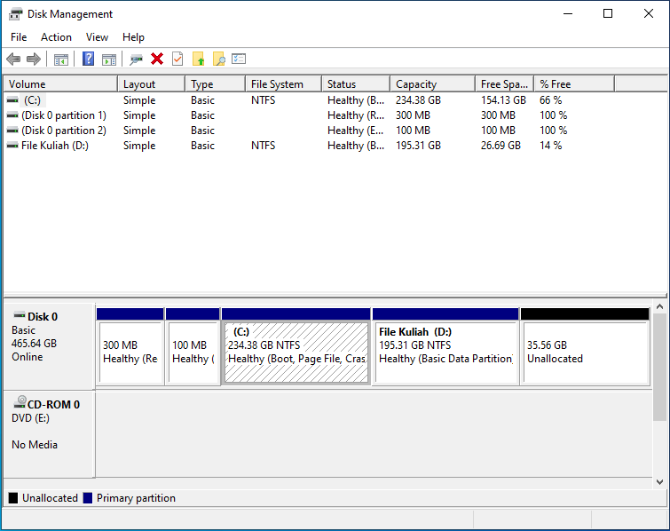Screen dimensions: 670x531
Task: Click the magnifier Search icon in the toolbar
Action: (218, 59)
